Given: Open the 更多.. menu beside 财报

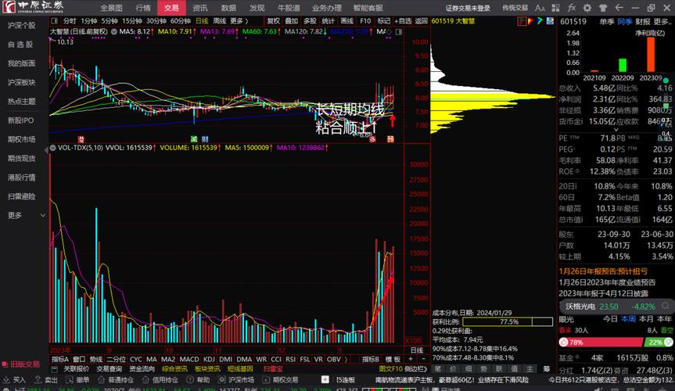Looking at the screenshot, I should 661,22.
